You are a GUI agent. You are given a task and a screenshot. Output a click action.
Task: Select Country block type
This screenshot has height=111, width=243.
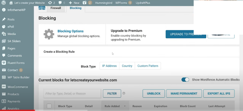(x=127, y=66)
